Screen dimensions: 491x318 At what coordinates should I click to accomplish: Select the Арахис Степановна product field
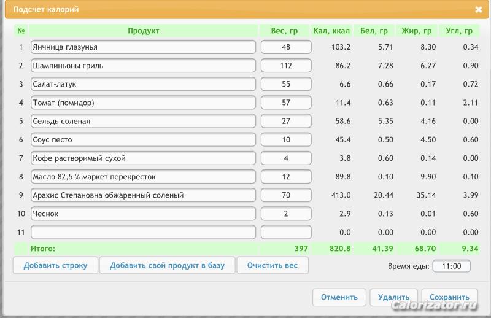[x=143, y=195]
